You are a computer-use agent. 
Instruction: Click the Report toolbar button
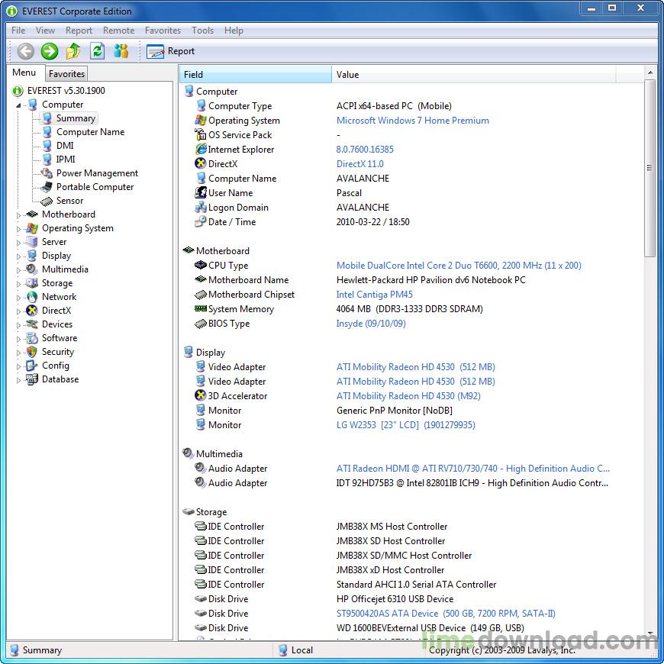tap(171, 51)
